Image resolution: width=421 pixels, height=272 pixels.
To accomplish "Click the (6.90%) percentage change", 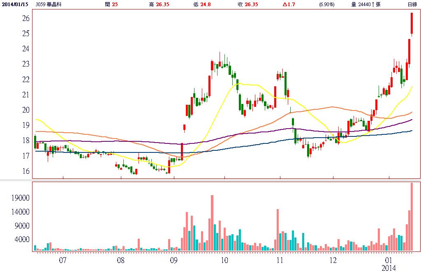I will [x=327, y=4].
